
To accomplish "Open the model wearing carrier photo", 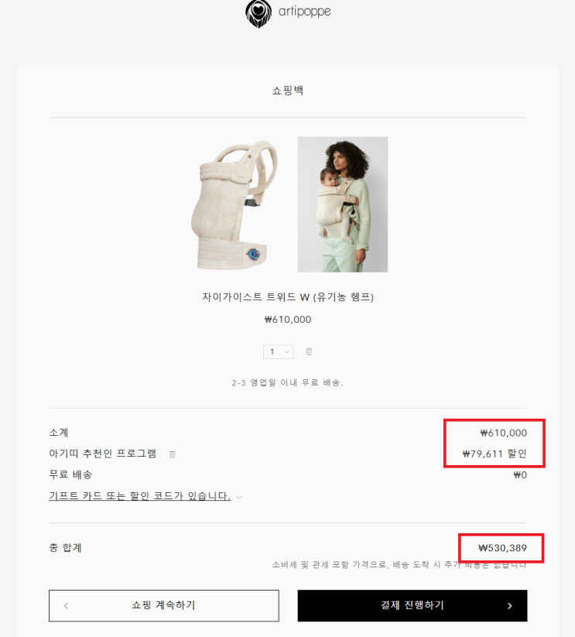I will coord(342,204).
